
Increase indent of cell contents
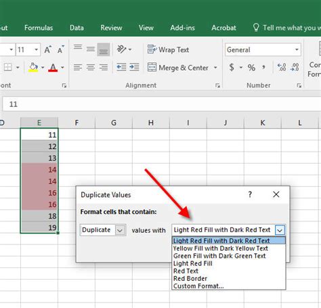point(134,67)
